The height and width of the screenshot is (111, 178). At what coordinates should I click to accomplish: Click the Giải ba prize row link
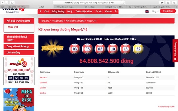(43, 93)
